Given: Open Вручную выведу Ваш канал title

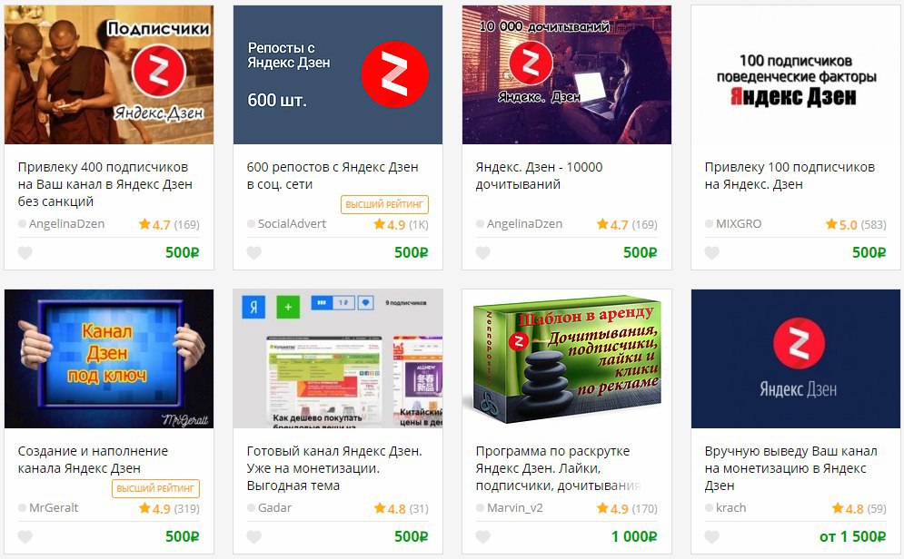Looking at the screenshot, I should (791, 468).
